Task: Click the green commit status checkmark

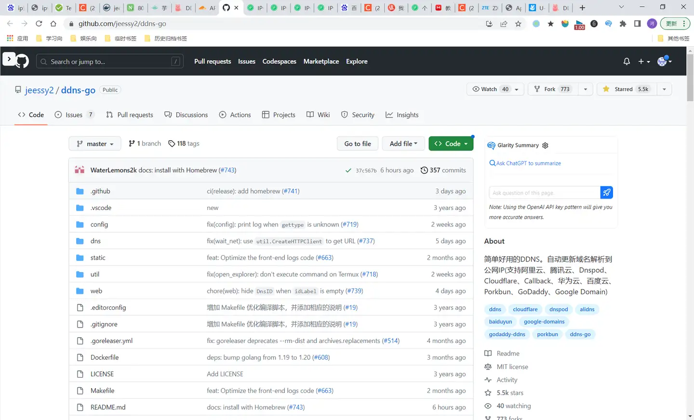Action: point(348,171)
